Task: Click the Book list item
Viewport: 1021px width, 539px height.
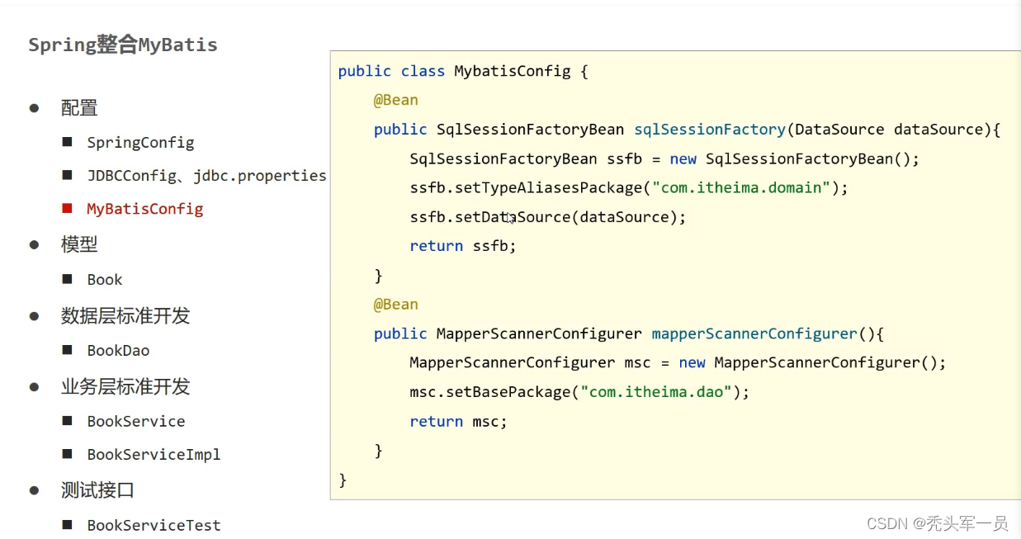Action: point(105,280)
